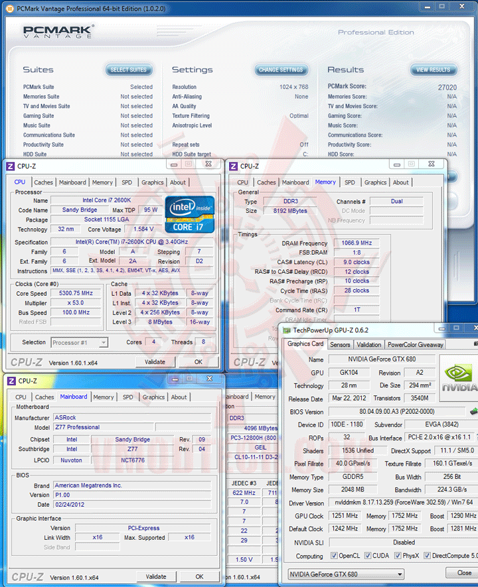Click the Core Speed 5300.75 MHz value

76,293
